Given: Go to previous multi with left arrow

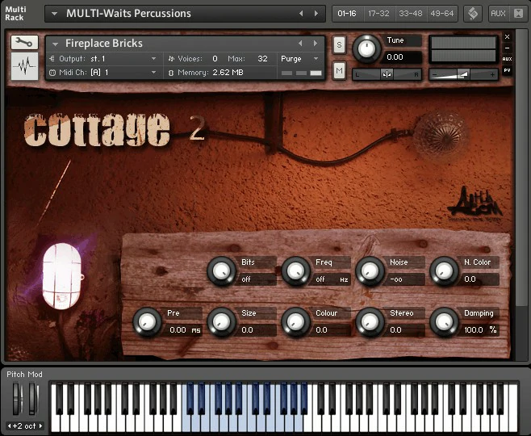Looking at the screenshot, I should 301,14.
